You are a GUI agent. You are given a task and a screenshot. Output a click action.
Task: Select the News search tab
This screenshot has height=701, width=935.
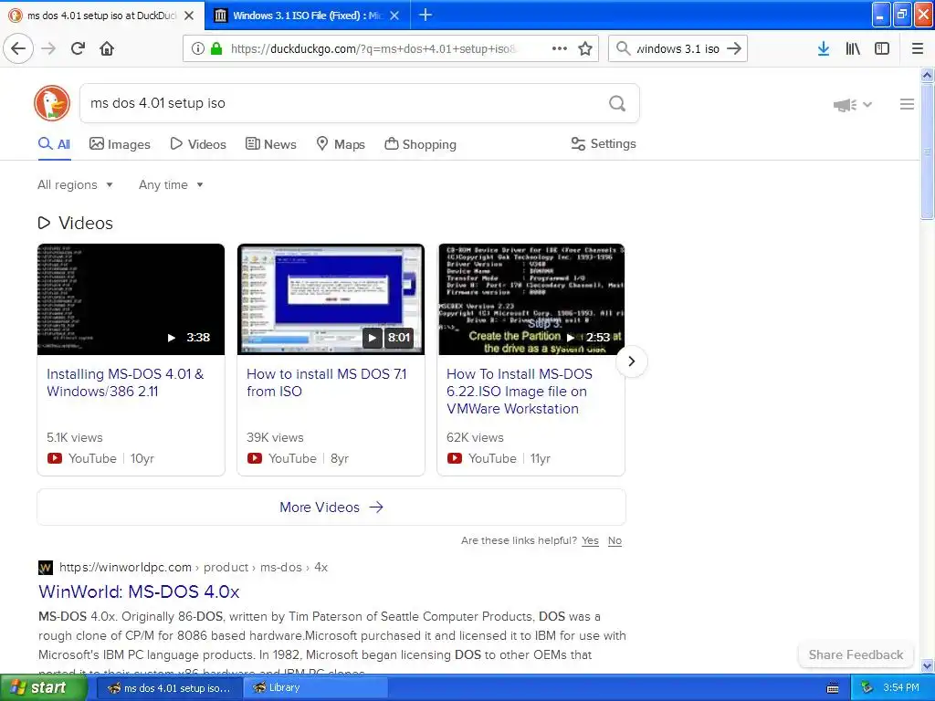(270, 144)
